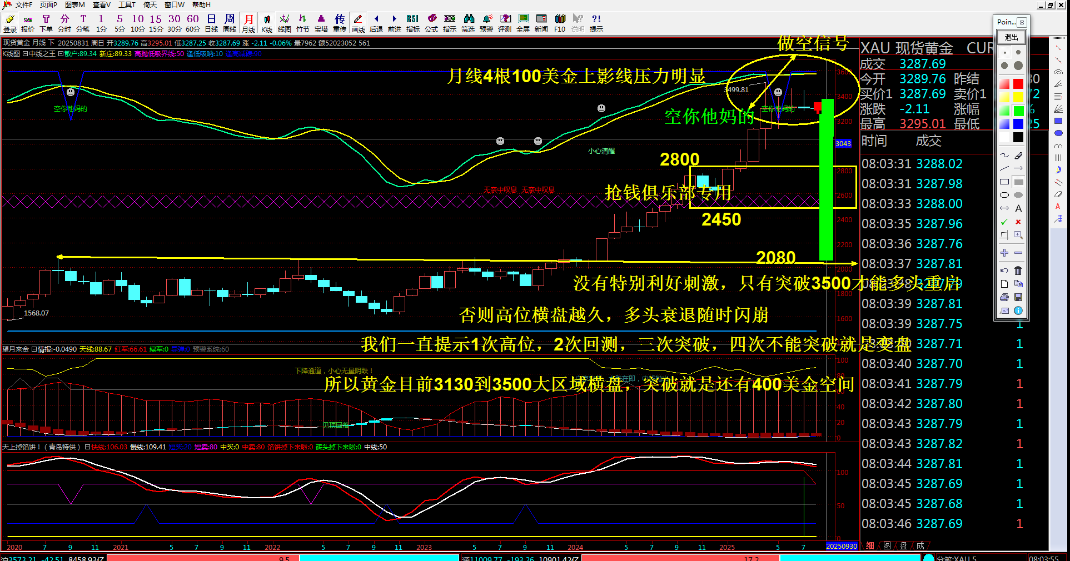Click the 筛选 binoculars filter icon
The width and height of the screenshot is (1070, 561).
click(x=468, y=23)
